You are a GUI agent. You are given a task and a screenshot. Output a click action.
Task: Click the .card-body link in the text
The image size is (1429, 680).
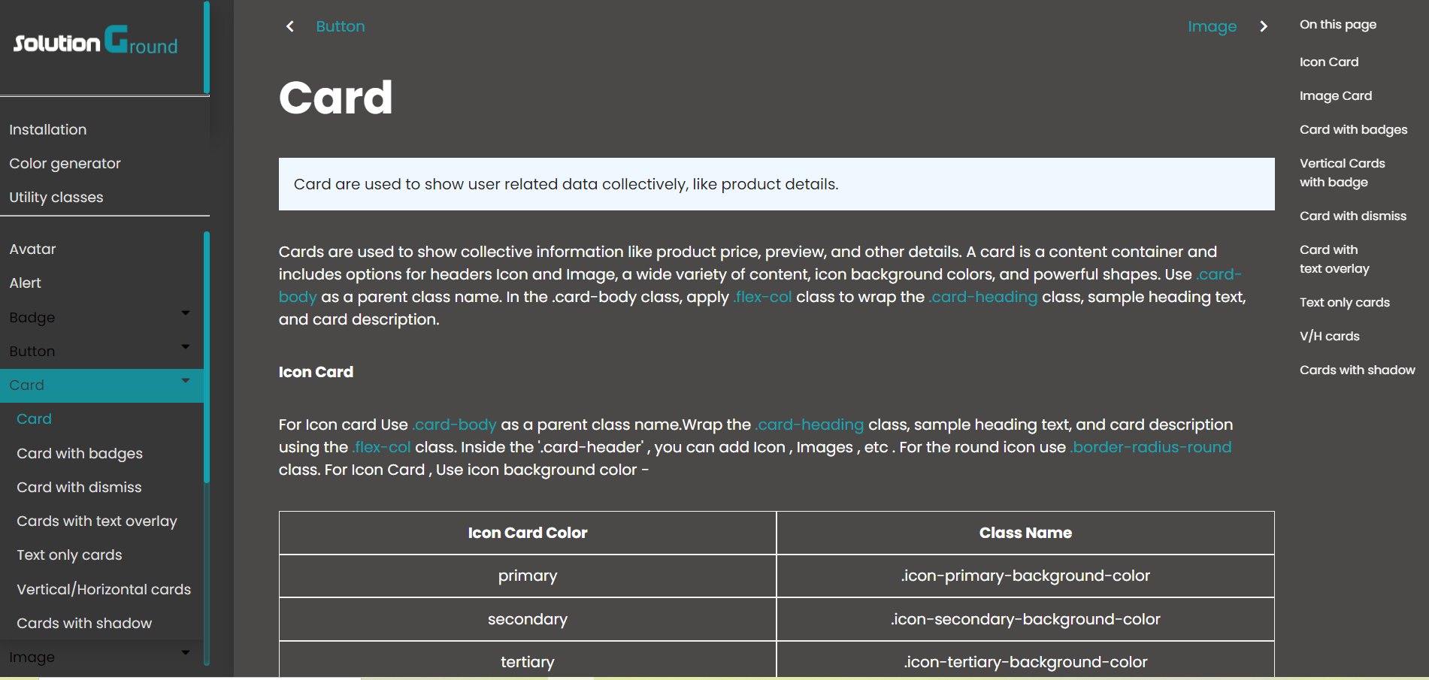coord(453,425)
